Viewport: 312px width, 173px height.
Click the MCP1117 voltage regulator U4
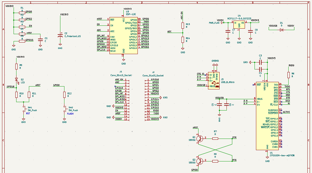pyautogui.click(x=239, y=25)
